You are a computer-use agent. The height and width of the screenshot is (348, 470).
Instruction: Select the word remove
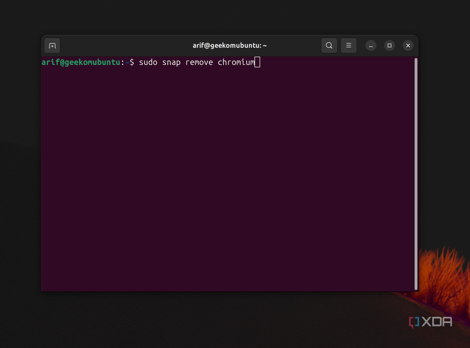[199, 62]
